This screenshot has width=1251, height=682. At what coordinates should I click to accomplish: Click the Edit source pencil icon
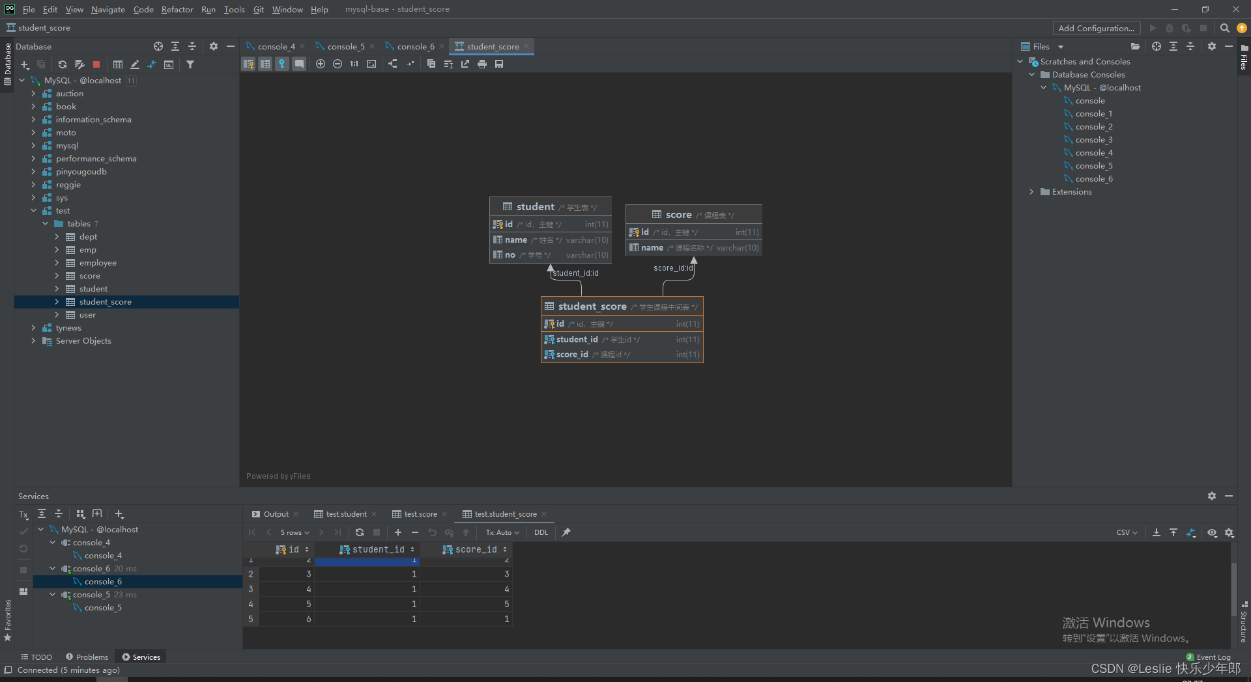(x=135, y=64)
